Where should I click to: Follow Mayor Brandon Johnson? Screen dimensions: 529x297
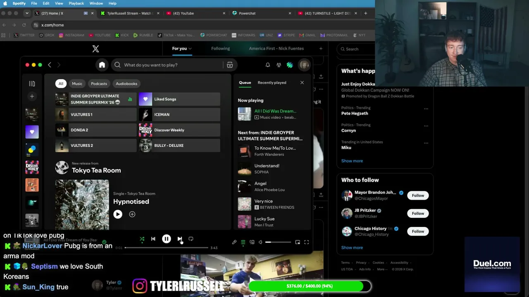tap(418, 196)
